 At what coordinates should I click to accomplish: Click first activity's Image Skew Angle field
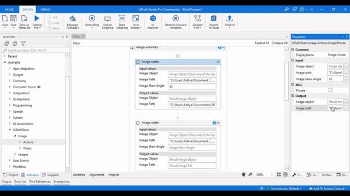coord(192,87)
